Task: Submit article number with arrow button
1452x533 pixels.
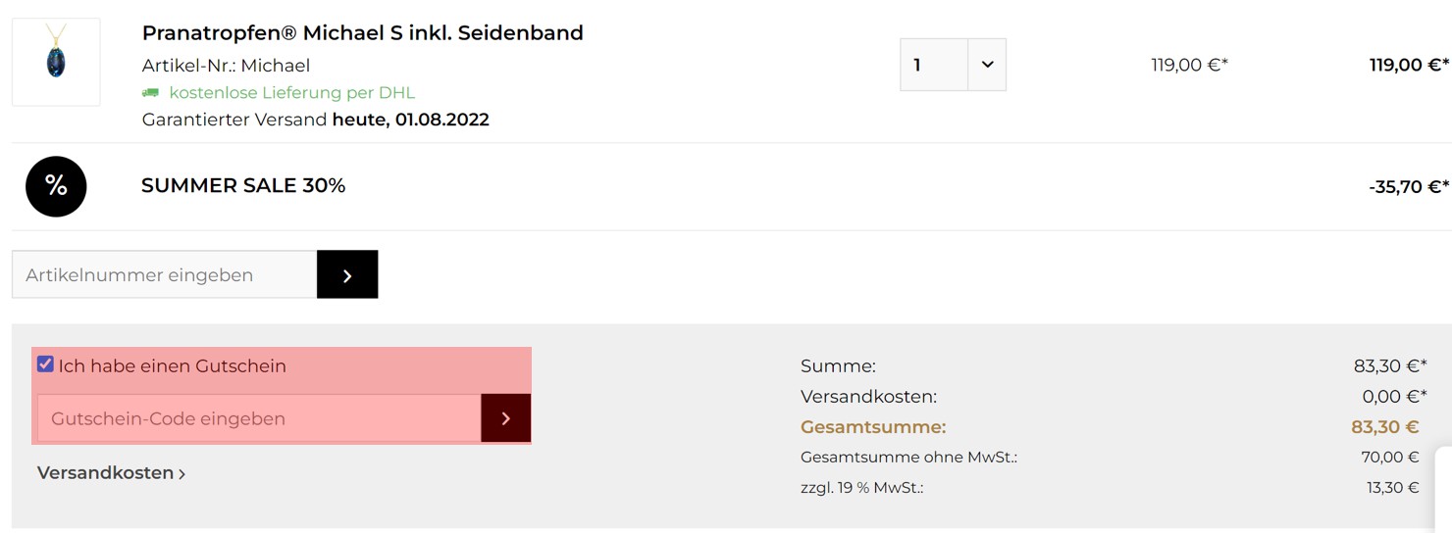Action: coord(347,275)
